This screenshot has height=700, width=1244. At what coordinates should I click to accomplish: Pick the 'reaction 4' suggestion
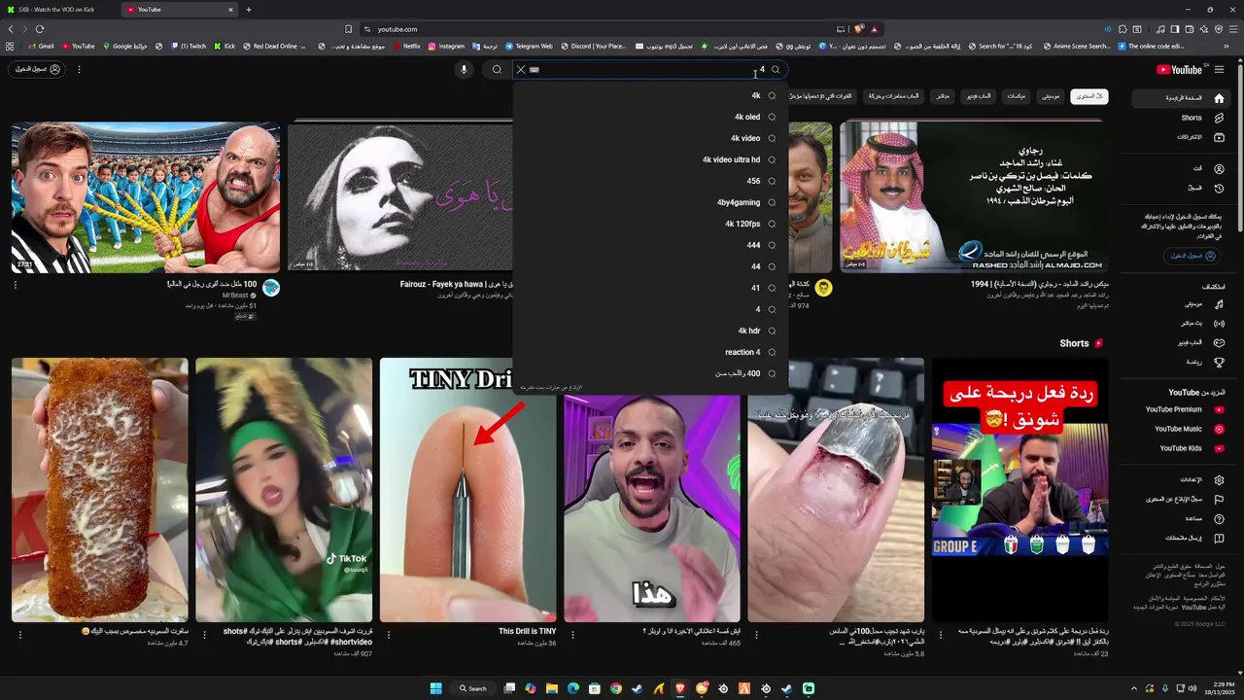coord(650,352)
